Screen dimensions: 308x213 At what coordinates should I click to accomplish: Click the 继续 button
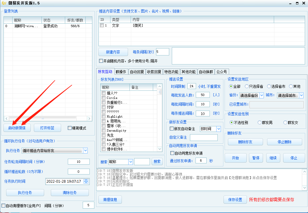click(x=273, y=158)
